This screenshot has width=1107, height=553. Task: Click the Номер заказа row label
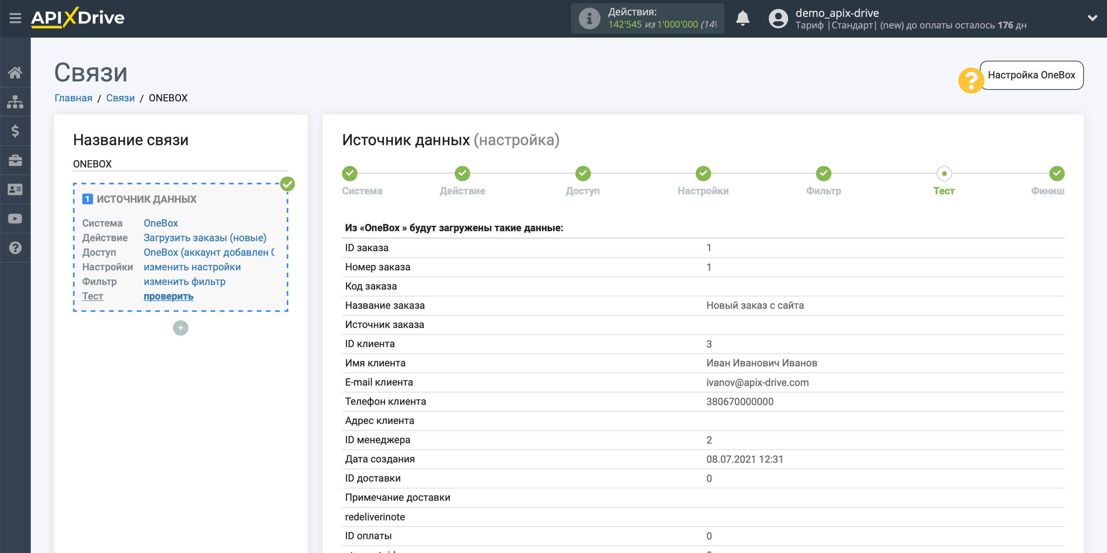coord(378,267)
